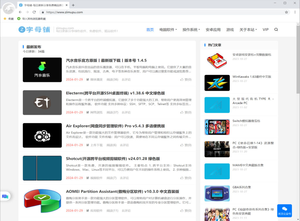Click the WinKawaks K logo thumbnail
This screenshot has width=300, height=221.
coord(217,83)
